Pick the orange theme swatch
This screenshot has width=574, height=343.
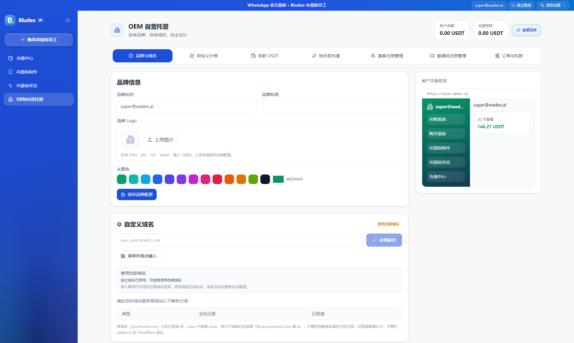[229, 179]
